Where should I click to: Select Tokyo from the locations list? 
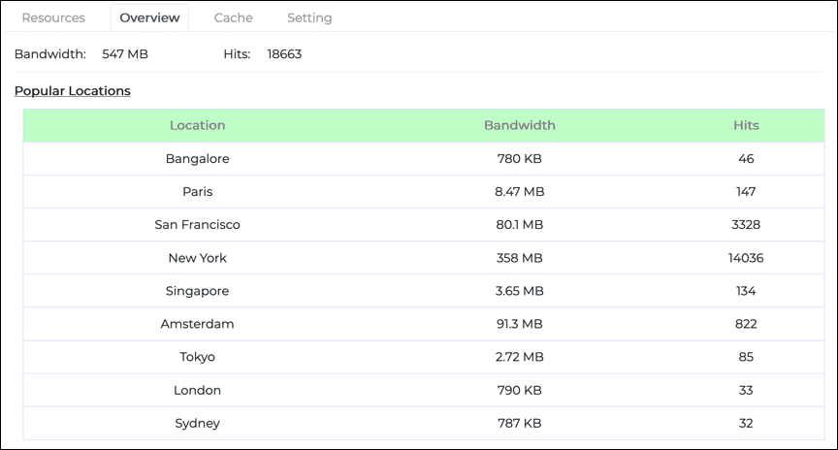coord(197,357)
